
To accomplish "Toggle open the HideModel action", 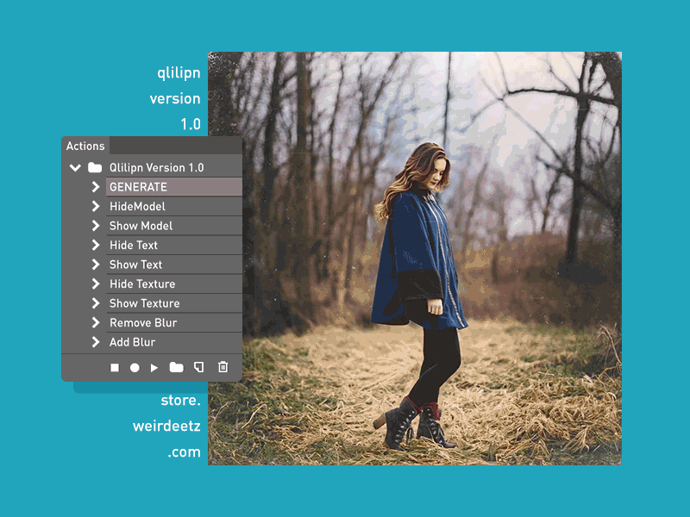I will [97, 206].
